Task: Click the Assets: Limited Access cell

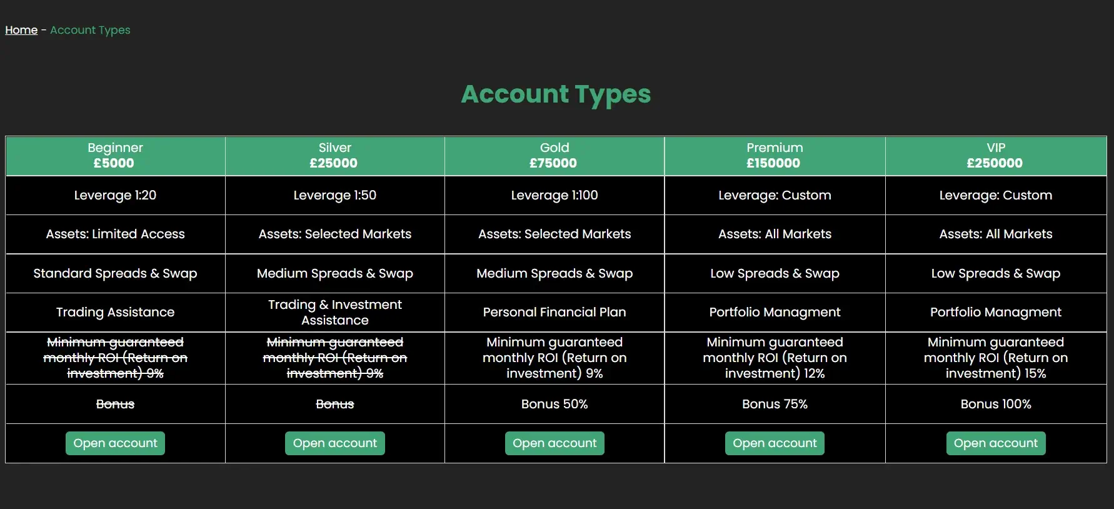Action: pos(115,234)
